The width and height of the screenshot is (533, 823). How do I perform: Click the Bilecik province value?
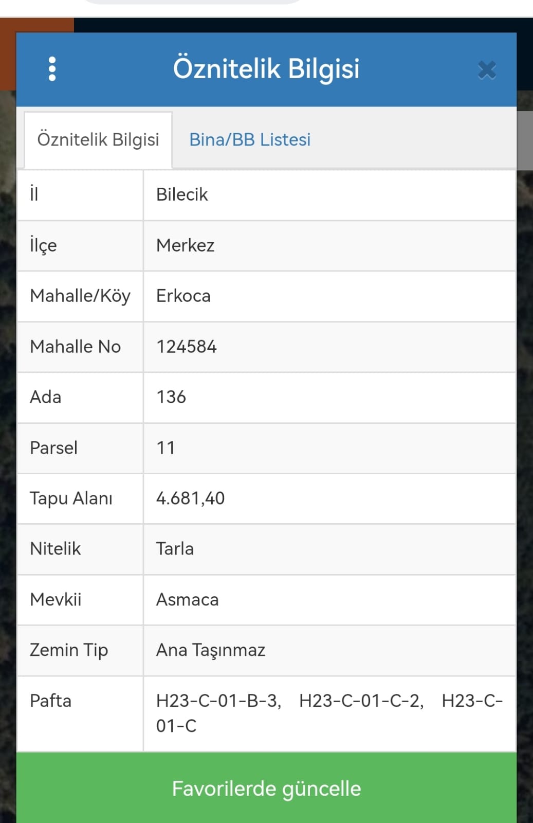[182, 194]
